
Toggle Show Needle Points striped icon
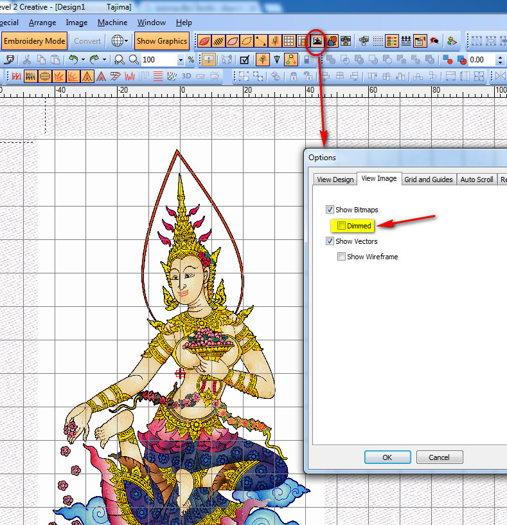(x=218, y=41)
